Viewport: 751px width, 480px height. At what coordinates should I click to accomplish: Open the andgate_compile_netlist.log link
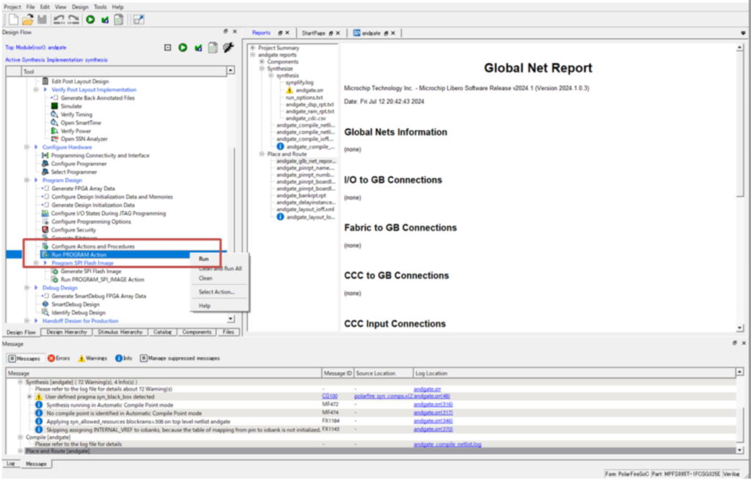[447, 444]
